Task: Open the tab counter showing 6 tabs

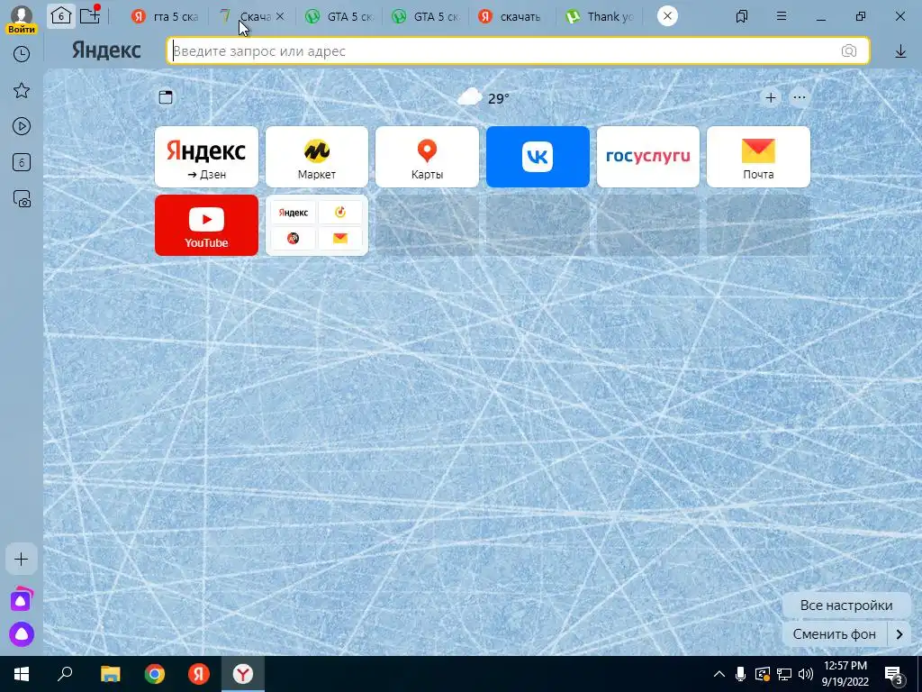Action: pyautogui.click(x=61, y=16)
